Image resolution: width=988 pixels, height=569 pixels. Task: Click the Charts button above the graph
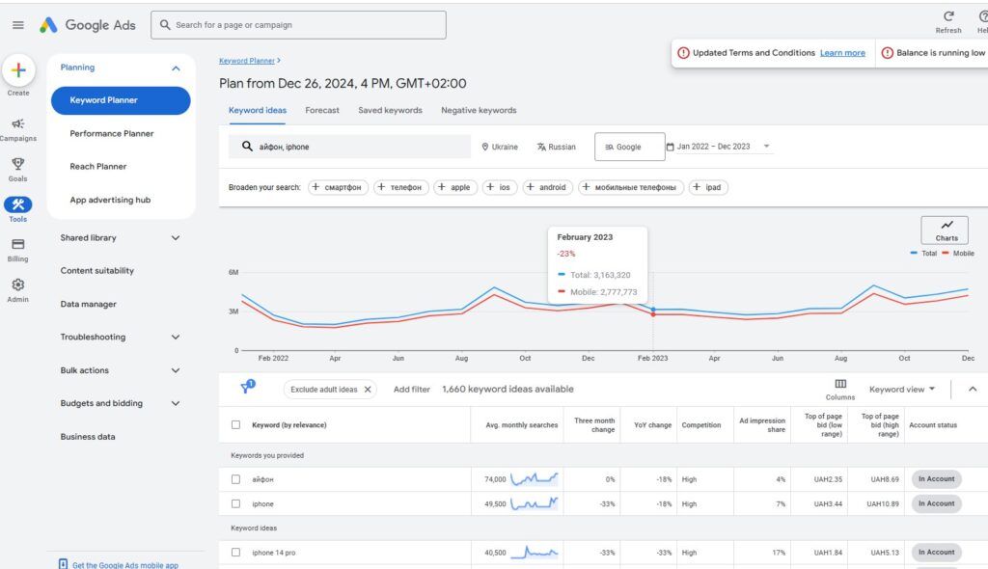[x=945, y=230]
